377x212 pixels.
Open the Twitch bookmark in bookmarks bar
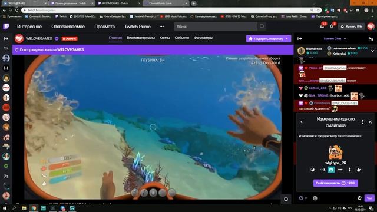61,16
